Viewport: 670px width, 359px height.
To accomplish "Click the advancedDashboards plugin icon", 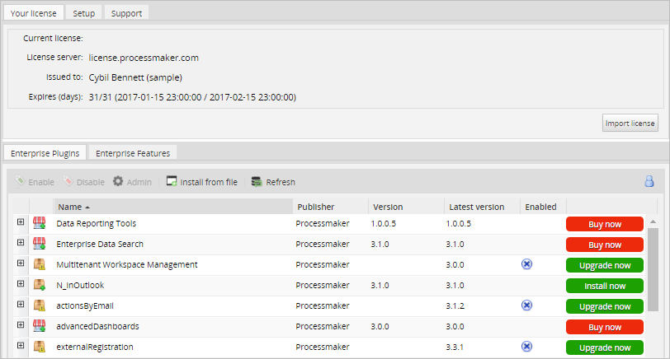I will click(x=39, y=326).
